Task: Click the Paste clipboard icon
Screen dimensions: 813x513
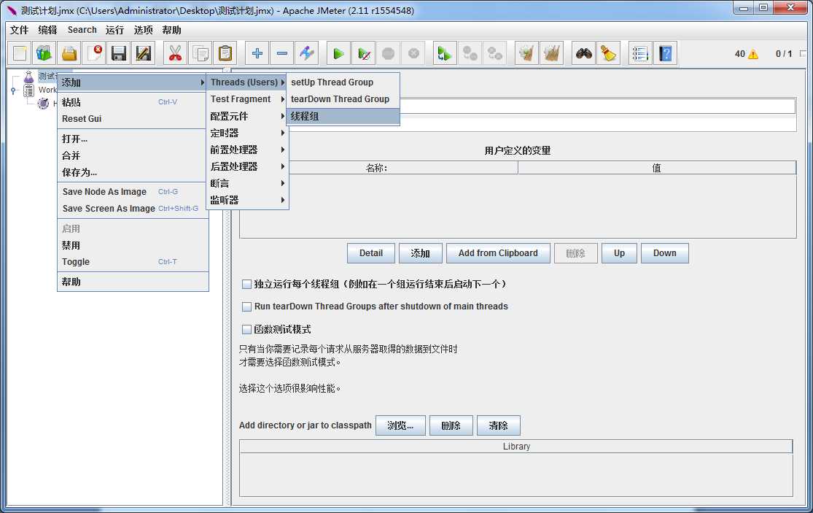Action: (x=225, y=53)
